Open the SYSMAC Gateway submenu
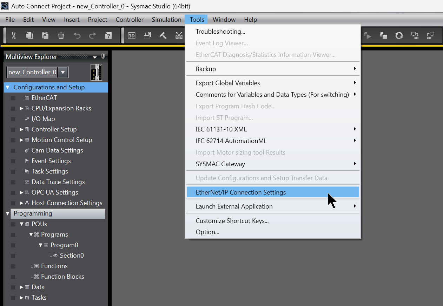Image resolution: width=443 pixels, height=306 pixels. (273, 164)
